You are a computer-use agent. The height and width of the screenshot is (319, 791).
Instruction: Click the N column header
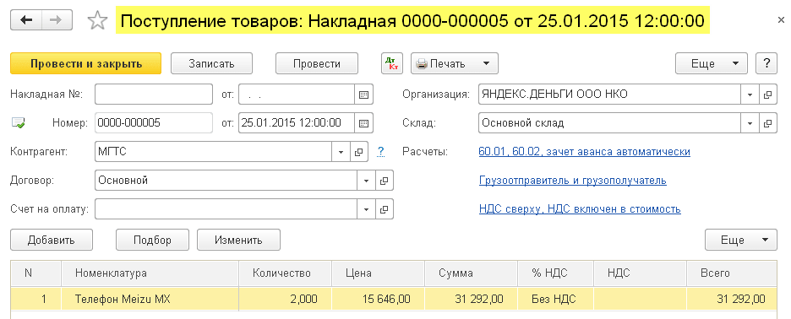[x=35, y=273]
